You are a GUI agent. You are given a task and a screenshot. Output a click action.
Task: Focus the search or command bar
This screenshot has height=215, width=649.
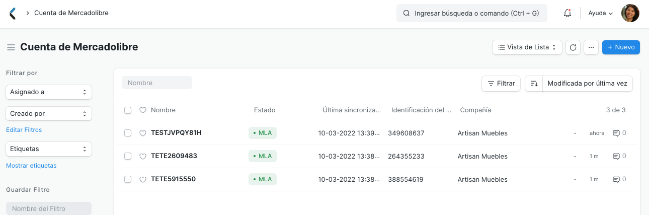click(x=472, y=14)
